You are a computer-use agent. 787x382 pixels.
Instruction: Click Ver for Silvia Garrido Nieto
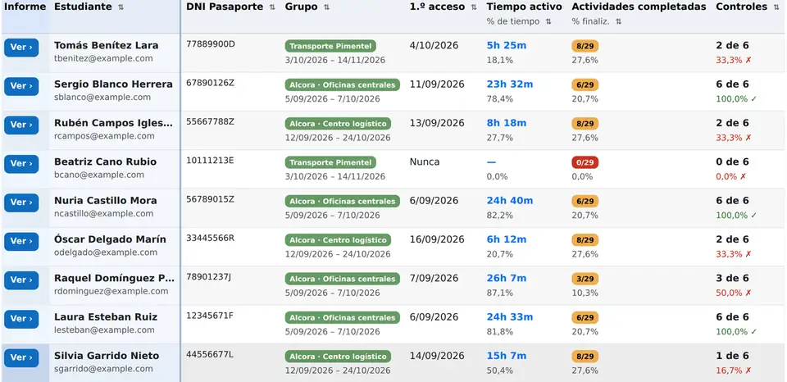point(21,357)
